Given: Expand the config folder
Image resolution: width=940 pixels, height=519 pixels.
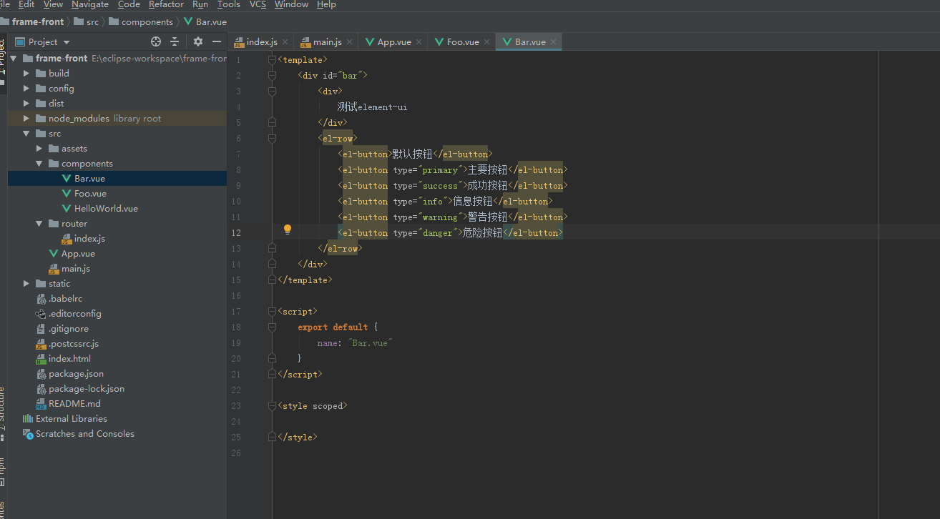Looking at the screenshot, I should [26, 89].
